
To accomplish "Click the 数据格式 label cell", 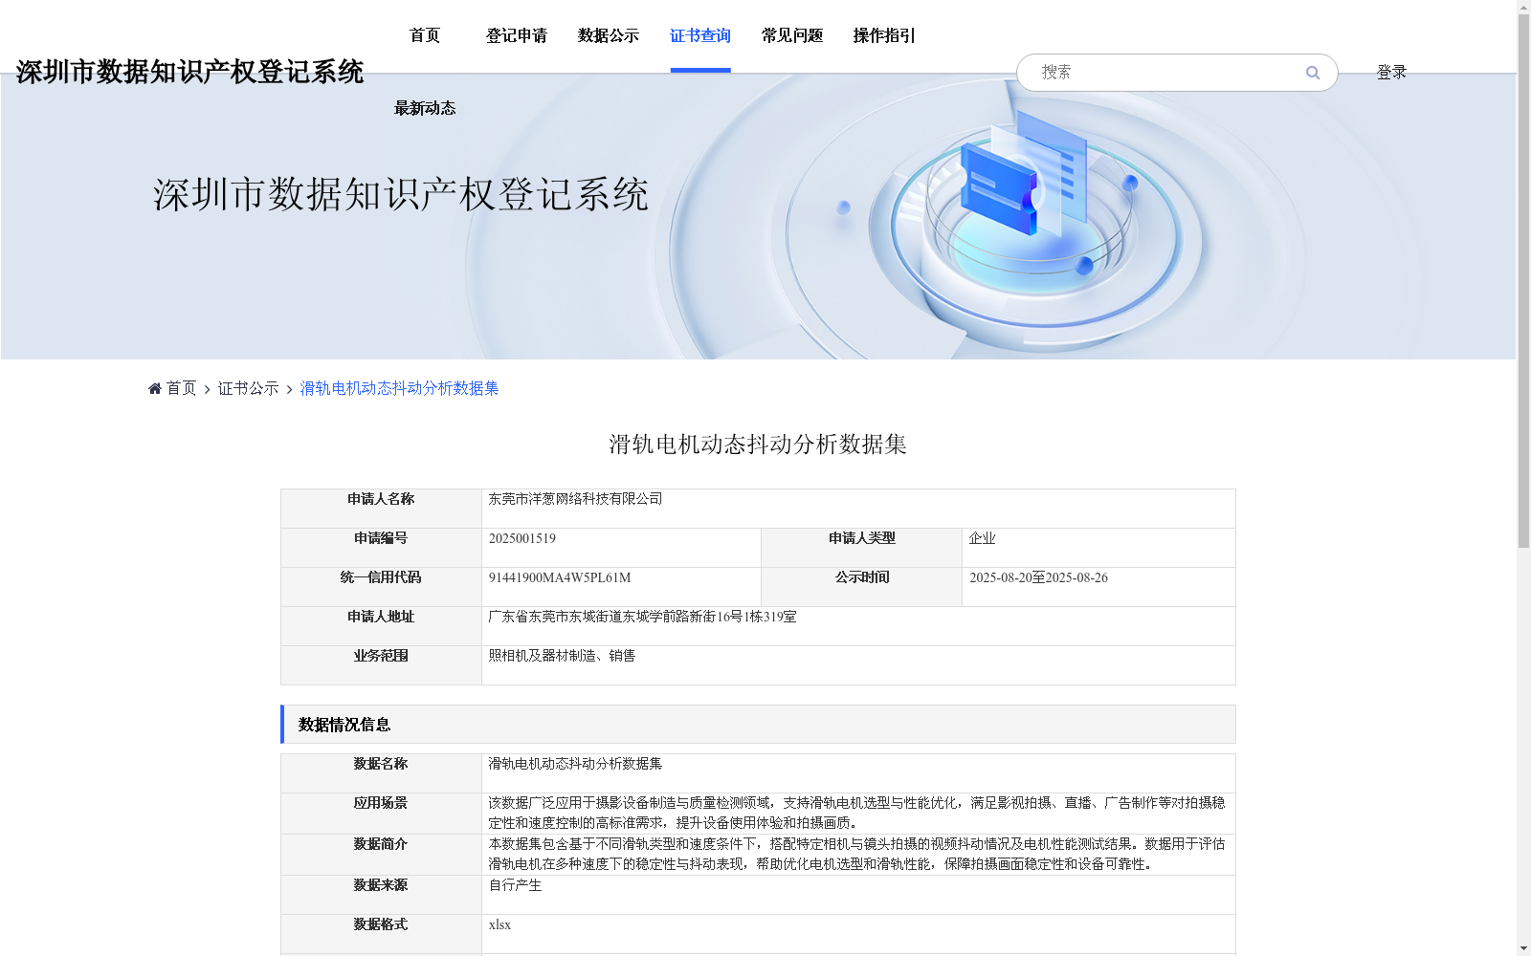I will coord(381,934).
